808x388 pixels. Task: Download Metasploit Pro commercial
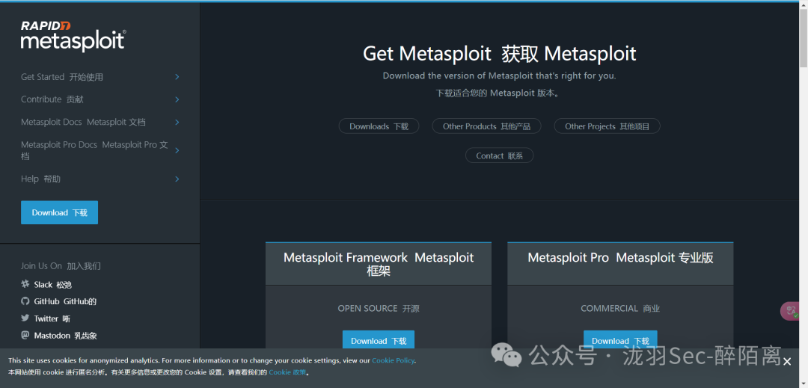tap(620, 341)
